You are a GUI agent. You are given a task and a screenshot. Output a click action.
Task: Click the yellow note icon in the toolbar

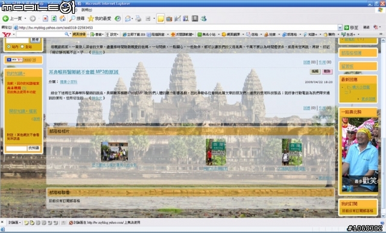click(x=160, y=19)
